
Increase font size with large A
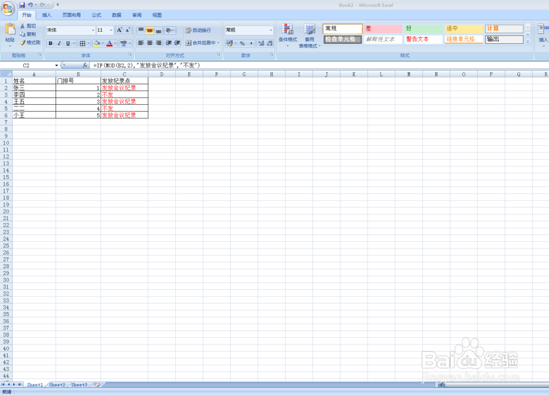click(x=119, y=30)
